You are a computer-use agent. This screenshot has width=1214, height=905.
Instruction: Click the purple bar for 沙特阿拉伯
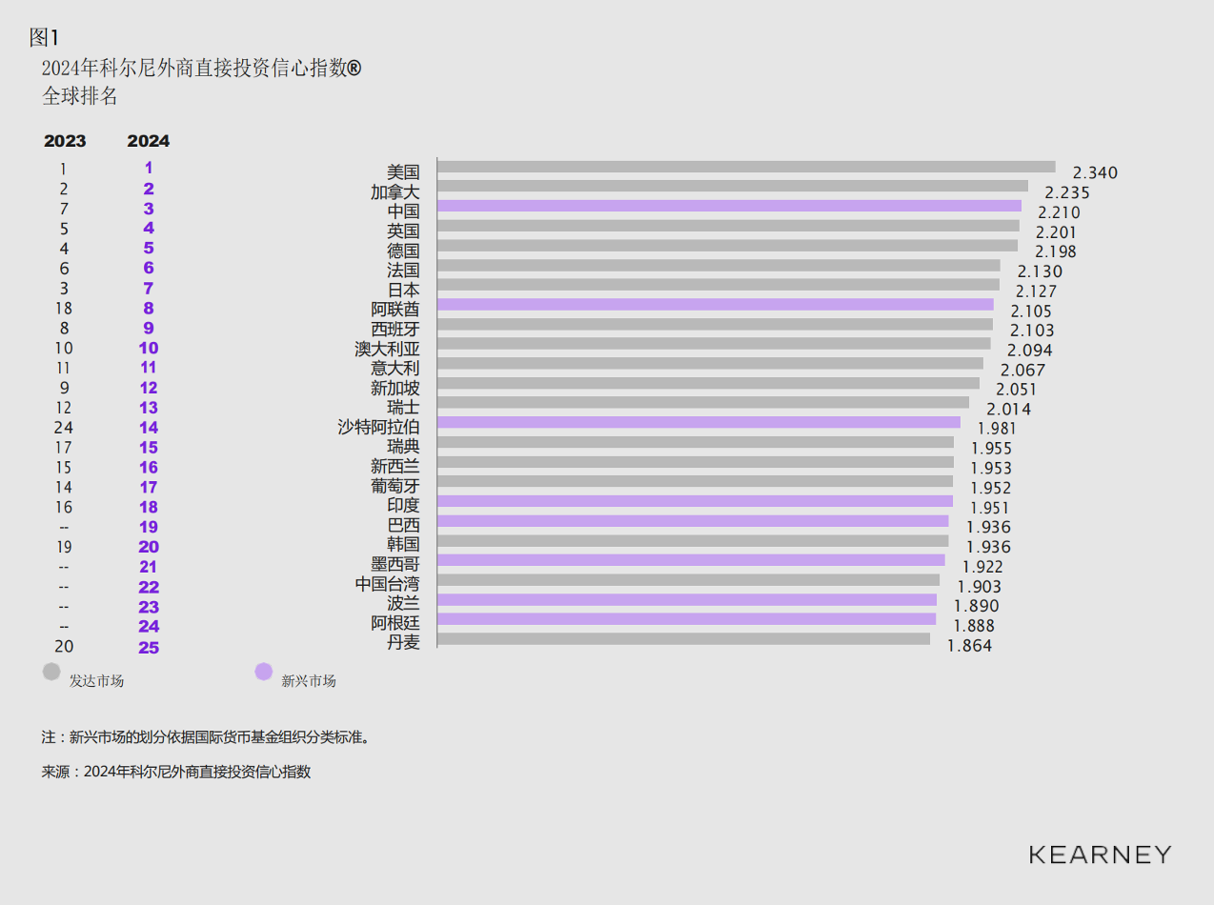click(698, 422)
